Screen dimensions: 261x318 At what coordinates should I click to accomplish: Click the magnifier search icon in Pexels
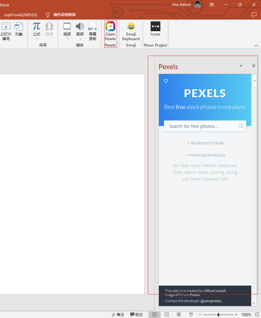tap(241, 126)
